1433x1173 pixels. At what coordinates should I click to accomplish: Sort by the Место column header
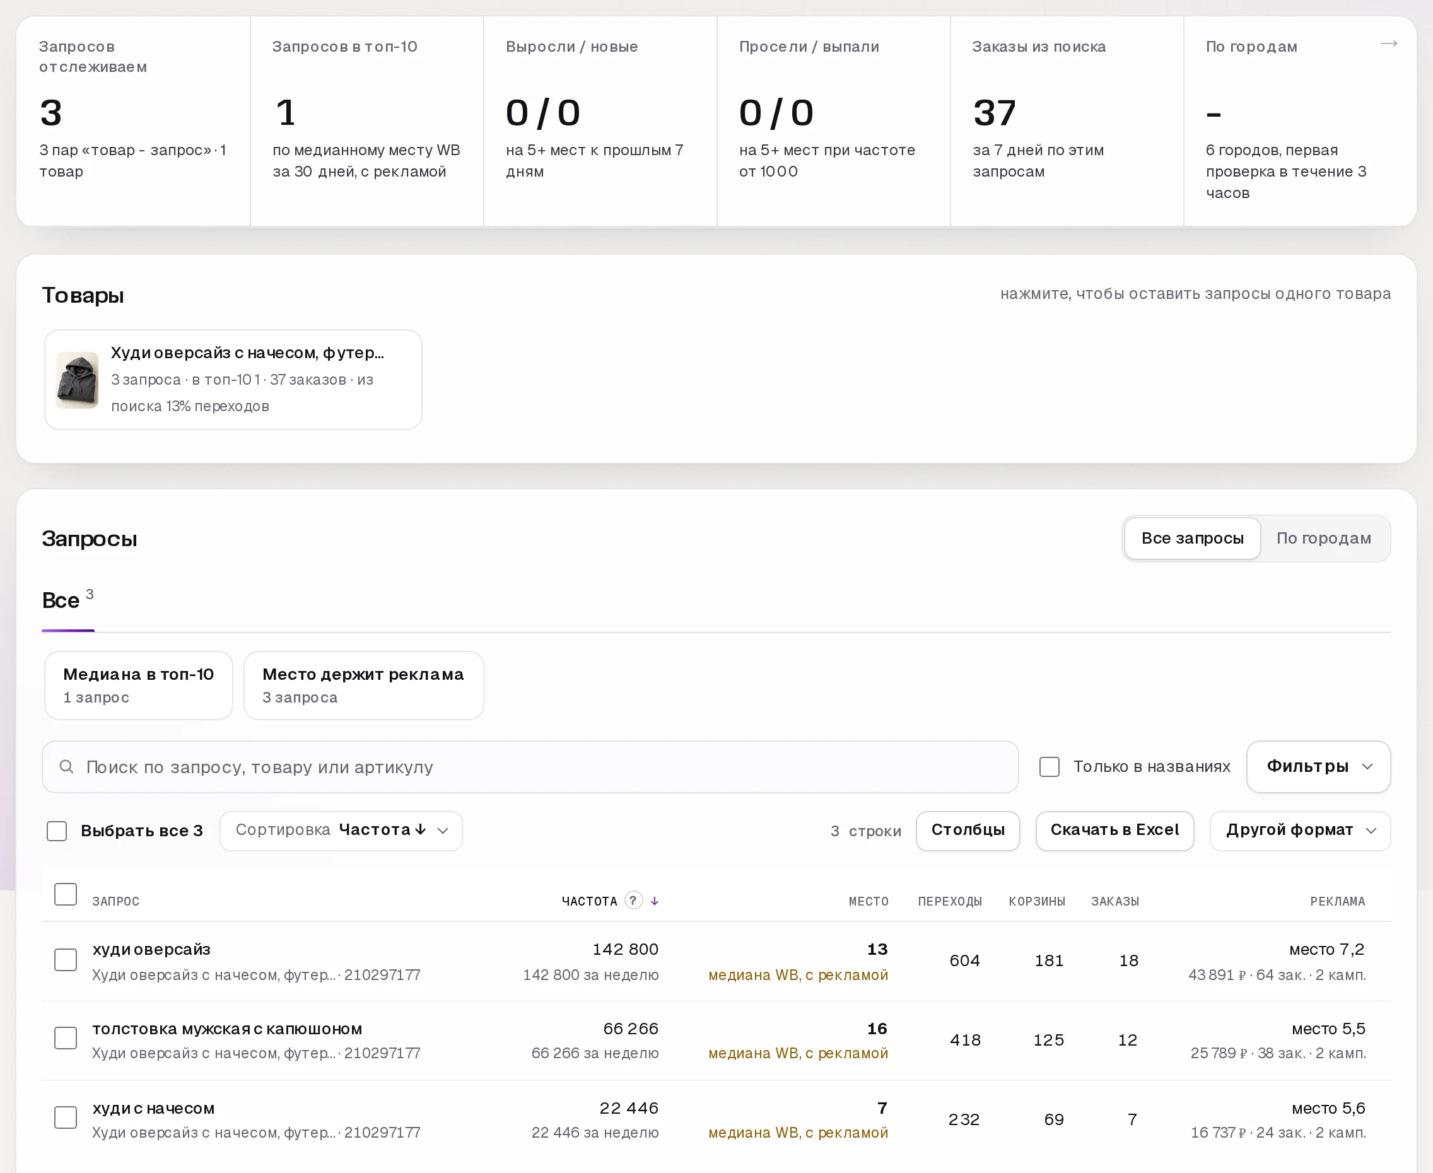(868, 901)
